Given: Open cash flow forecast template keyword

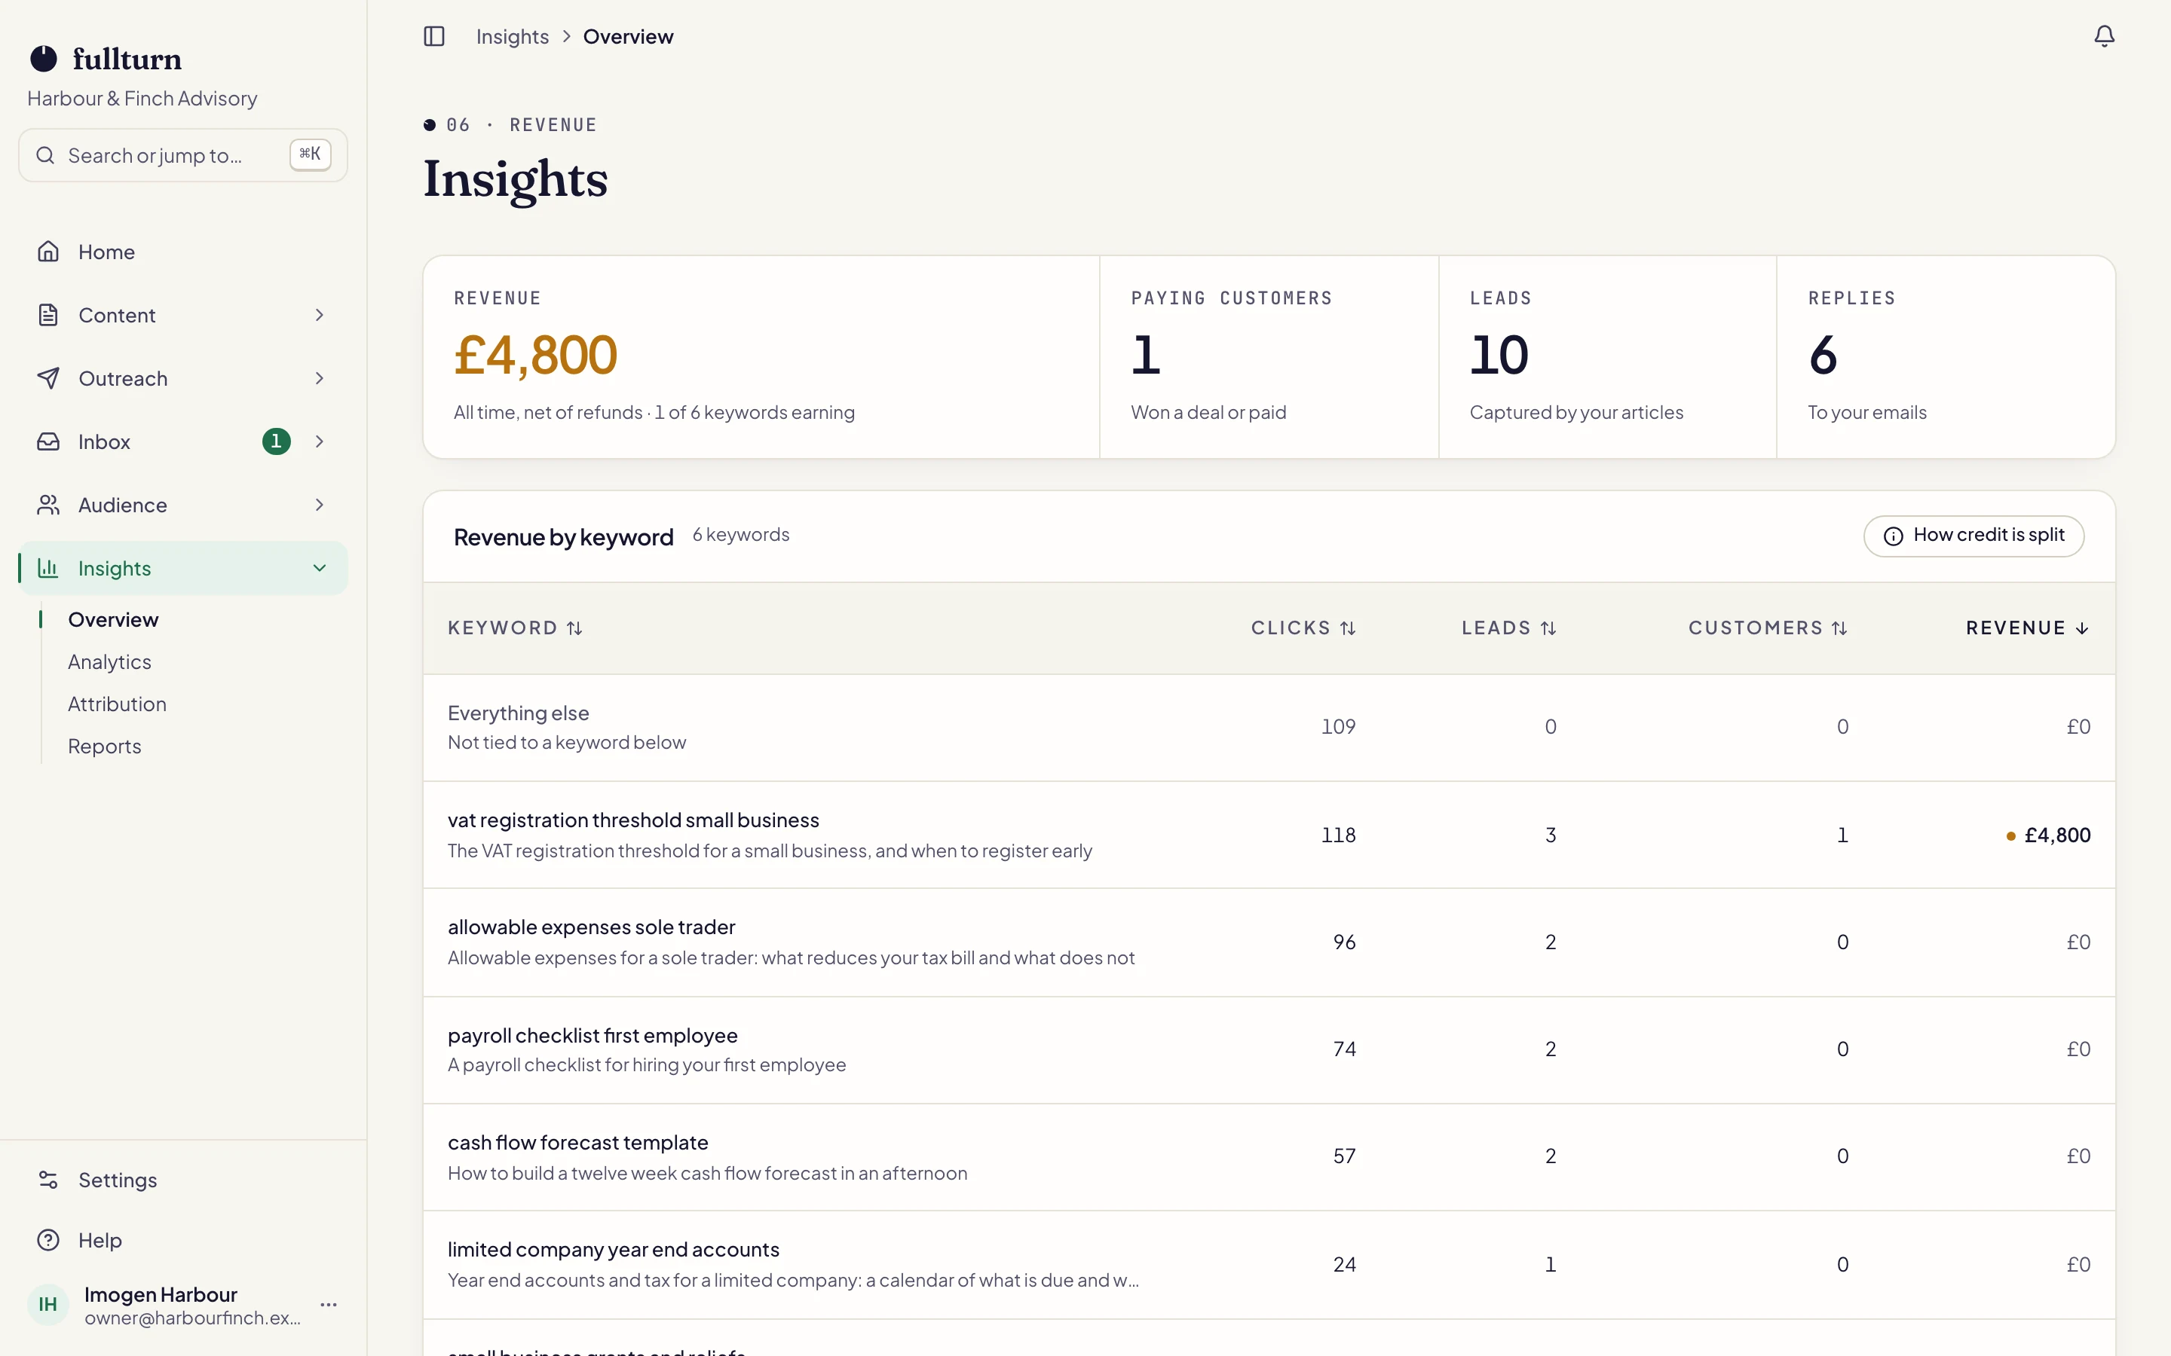Looking at the screenshot, I should tap(577, 1141).
